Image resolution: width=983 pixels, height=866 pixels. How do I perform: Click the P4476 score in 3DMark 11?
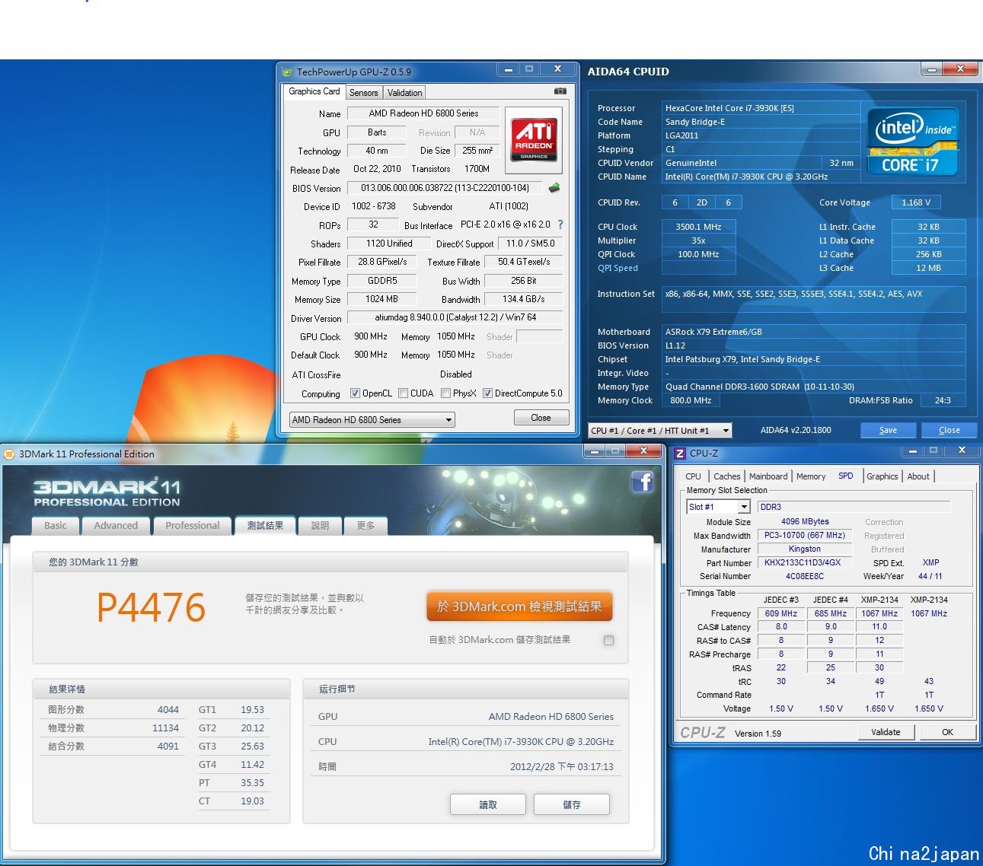[151, 607]
